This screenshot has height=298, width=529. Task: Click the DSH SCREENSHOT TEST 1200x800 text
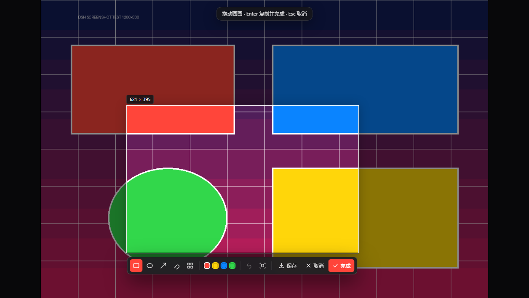(109, 17)
